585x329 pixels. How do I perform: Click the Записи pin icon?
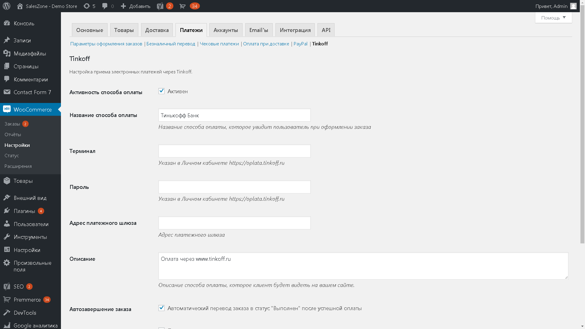coord(7,40)
